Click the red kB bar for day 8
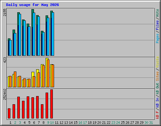The image size is (161, 126). [x=42, y=112]
